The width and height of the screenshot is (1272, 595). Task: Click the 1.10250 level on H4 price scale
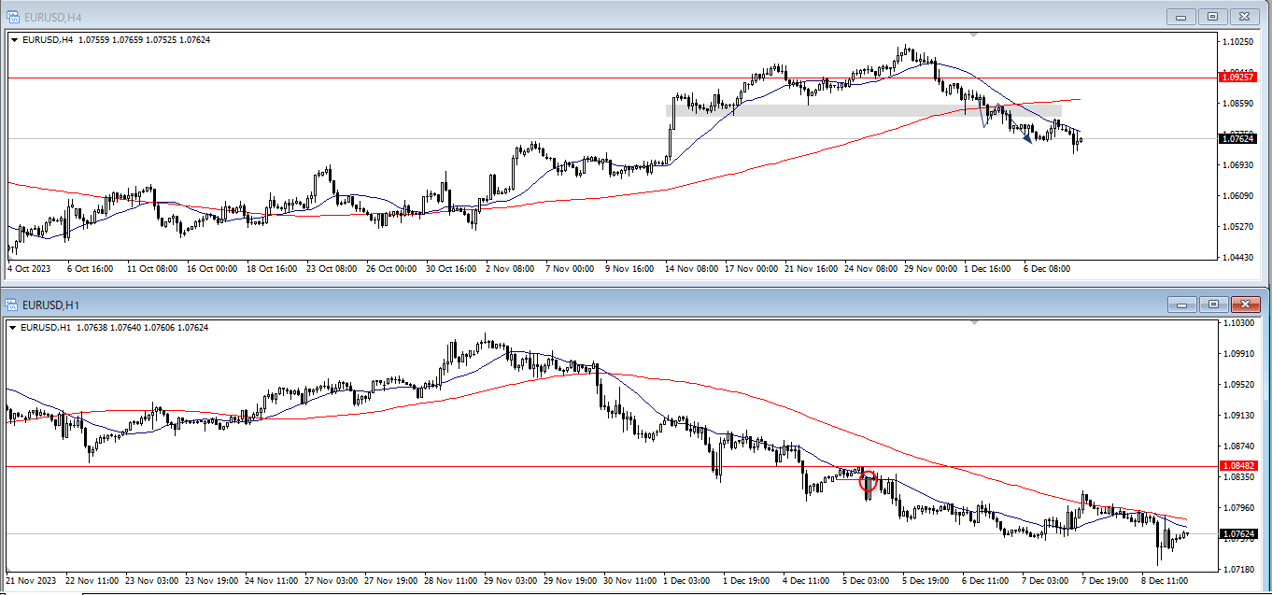tap(1237, 42)
